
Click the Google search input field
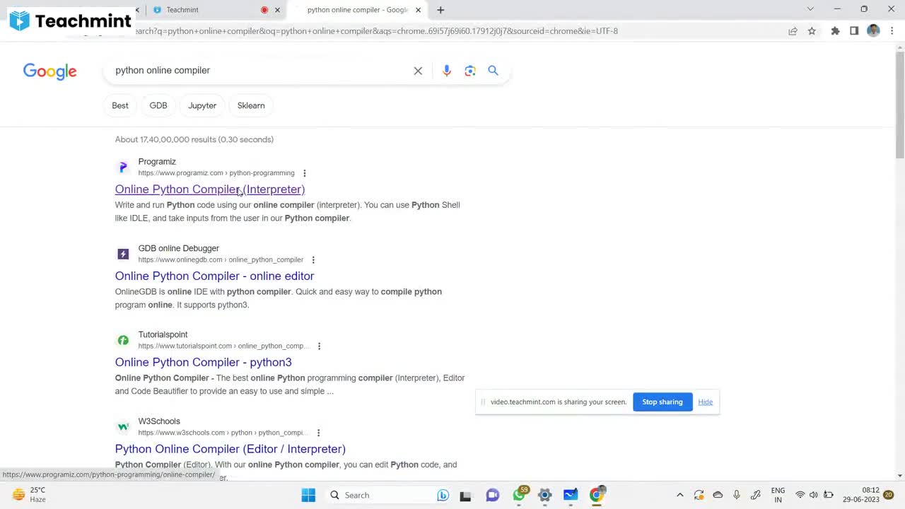click(x=262, y=71)
